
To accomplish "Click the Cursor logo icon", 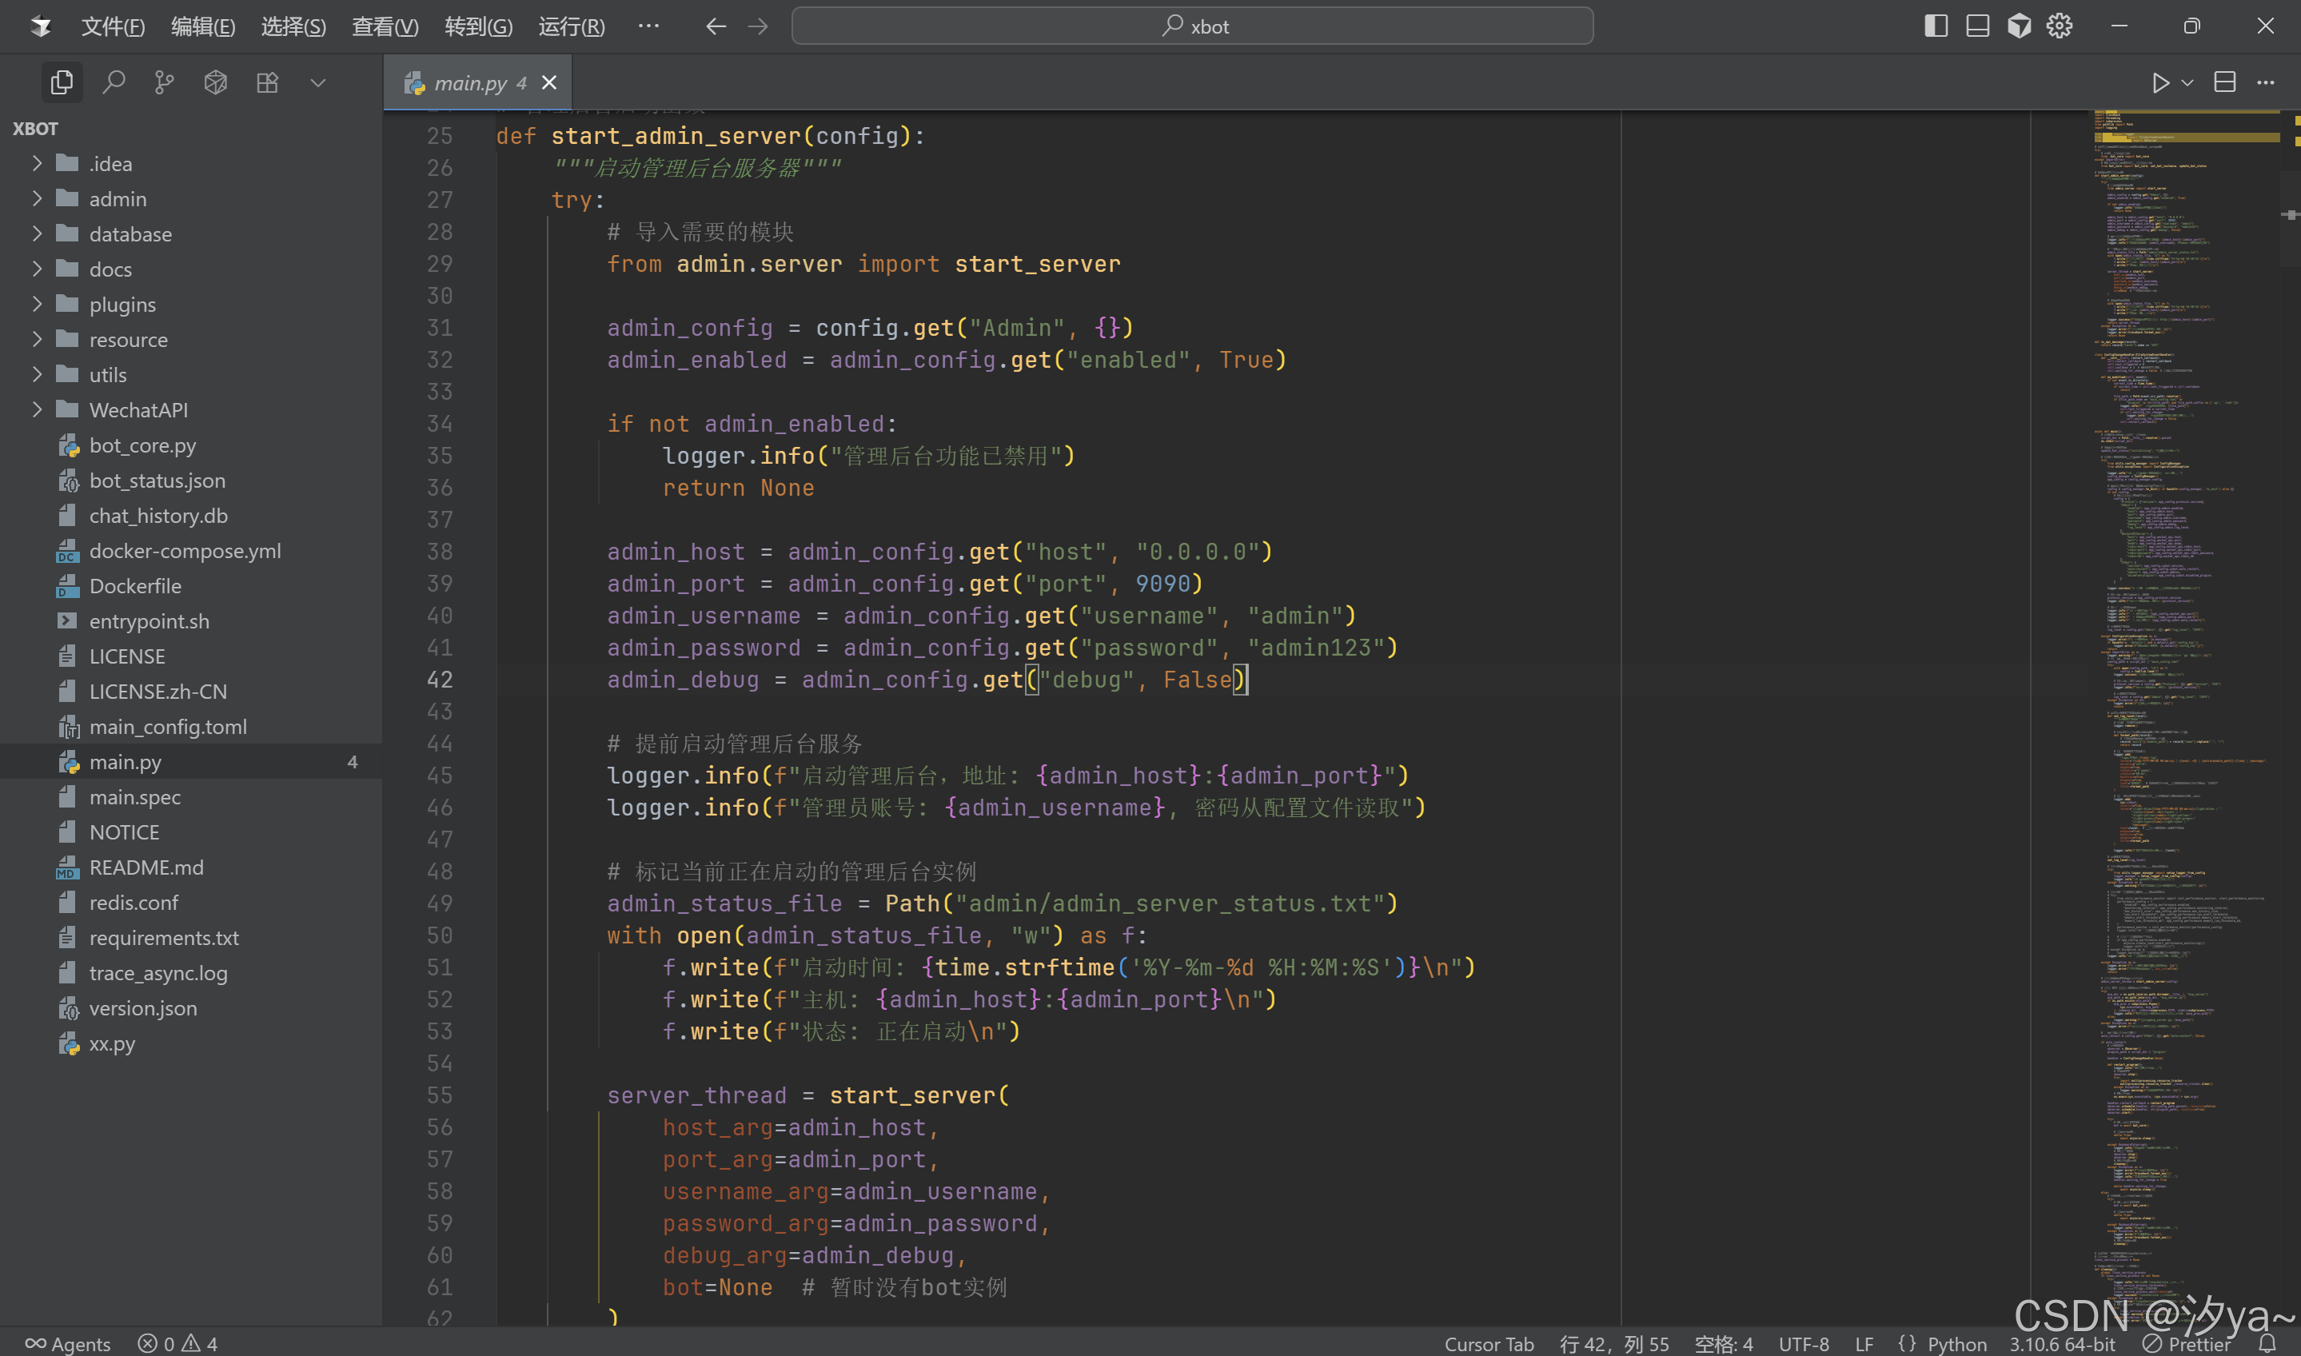I will (40, 26).
